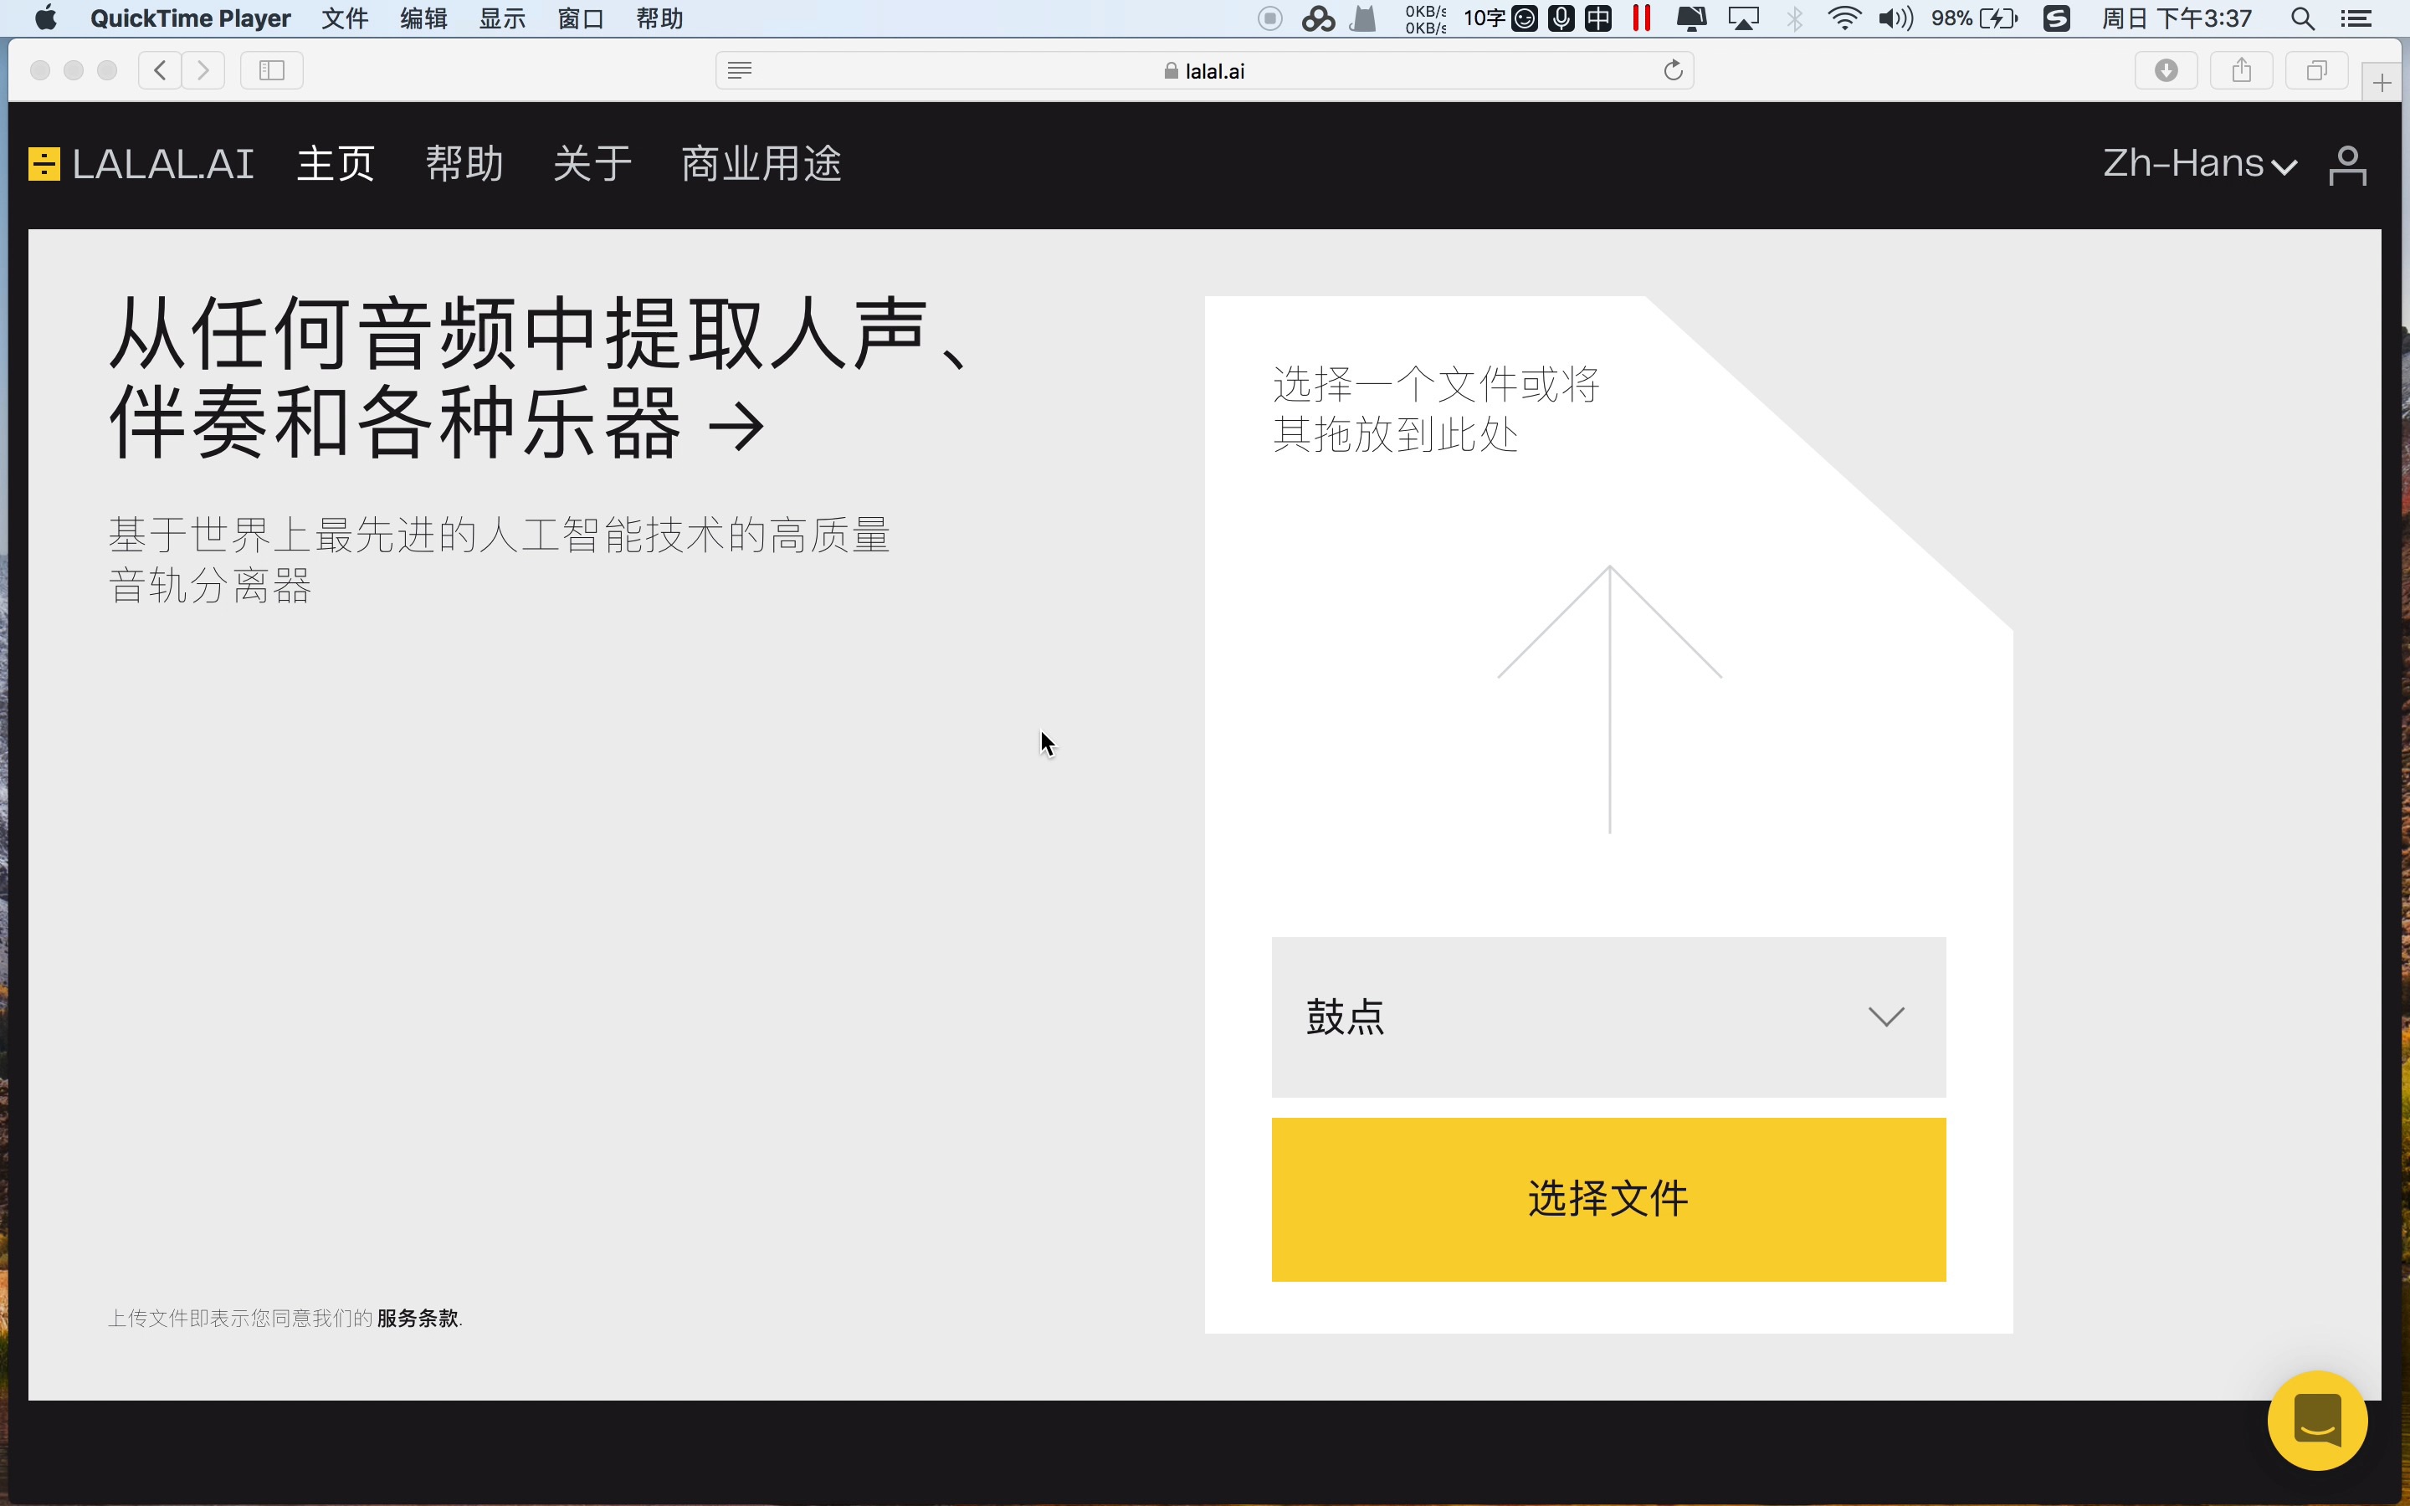The image size is (2410, 1506).
Task: Open the macOS 帮助 menu in the menu bar
Action: (x=659, y=18)
